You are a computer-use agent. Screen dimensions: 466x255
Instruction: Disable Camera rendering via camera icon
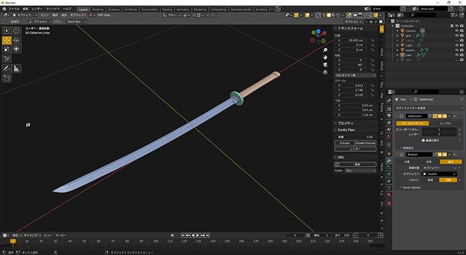coord(462,30)
